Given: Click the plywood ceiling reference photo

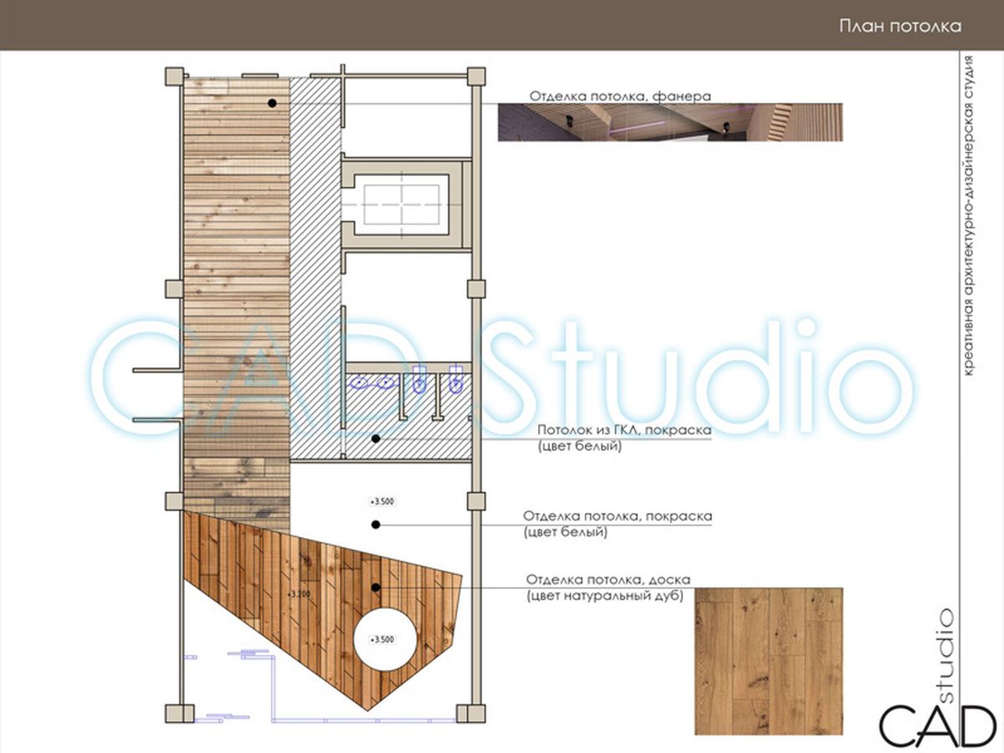Looking at the screenshot, I should [670, 122].
